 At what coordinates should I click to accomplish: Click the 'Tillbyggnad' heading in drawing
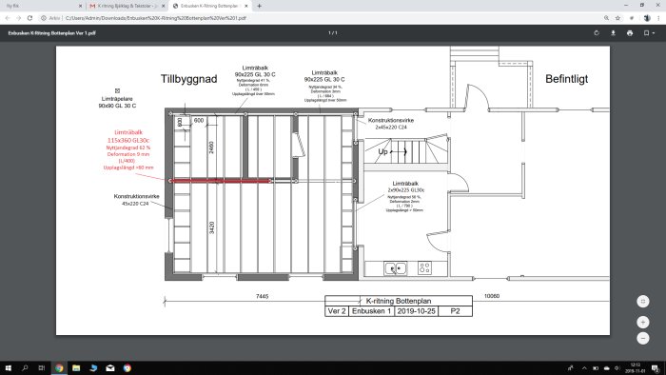pos(188,79)
